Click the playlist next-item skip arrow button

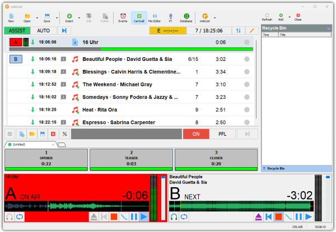click(x=64, y=31)
